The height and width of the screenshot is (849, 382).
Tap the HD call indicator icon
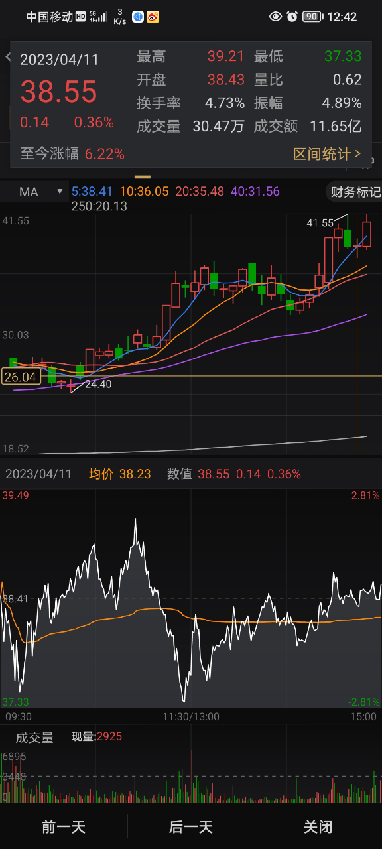point(81,17)
